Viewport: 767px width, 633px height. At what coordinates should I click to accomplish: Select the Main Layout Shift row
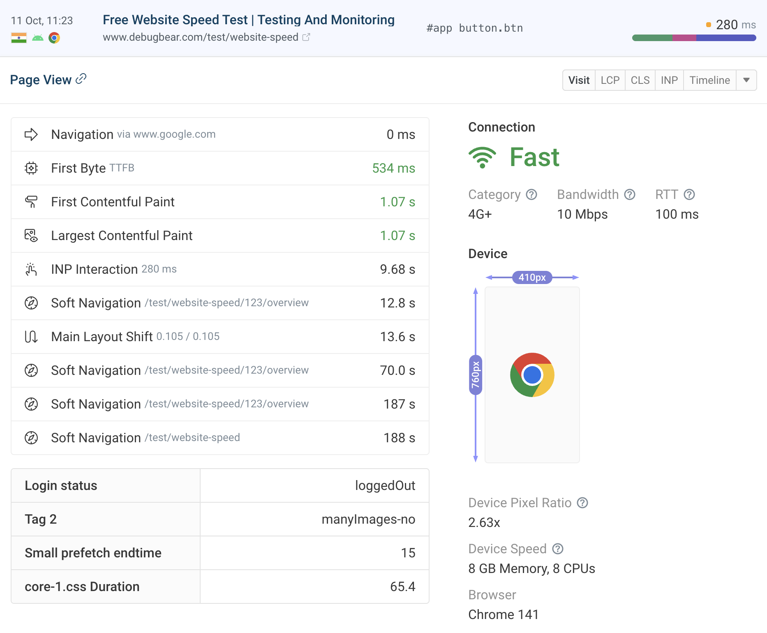(220, 337)
